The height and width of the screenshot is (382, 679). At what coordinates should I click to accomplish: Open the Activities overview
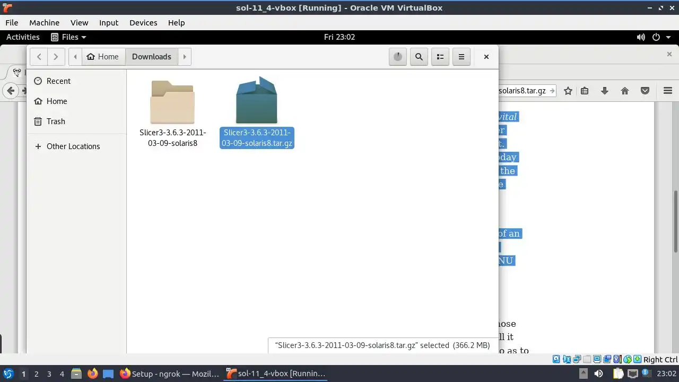click(x=23, y=37)
